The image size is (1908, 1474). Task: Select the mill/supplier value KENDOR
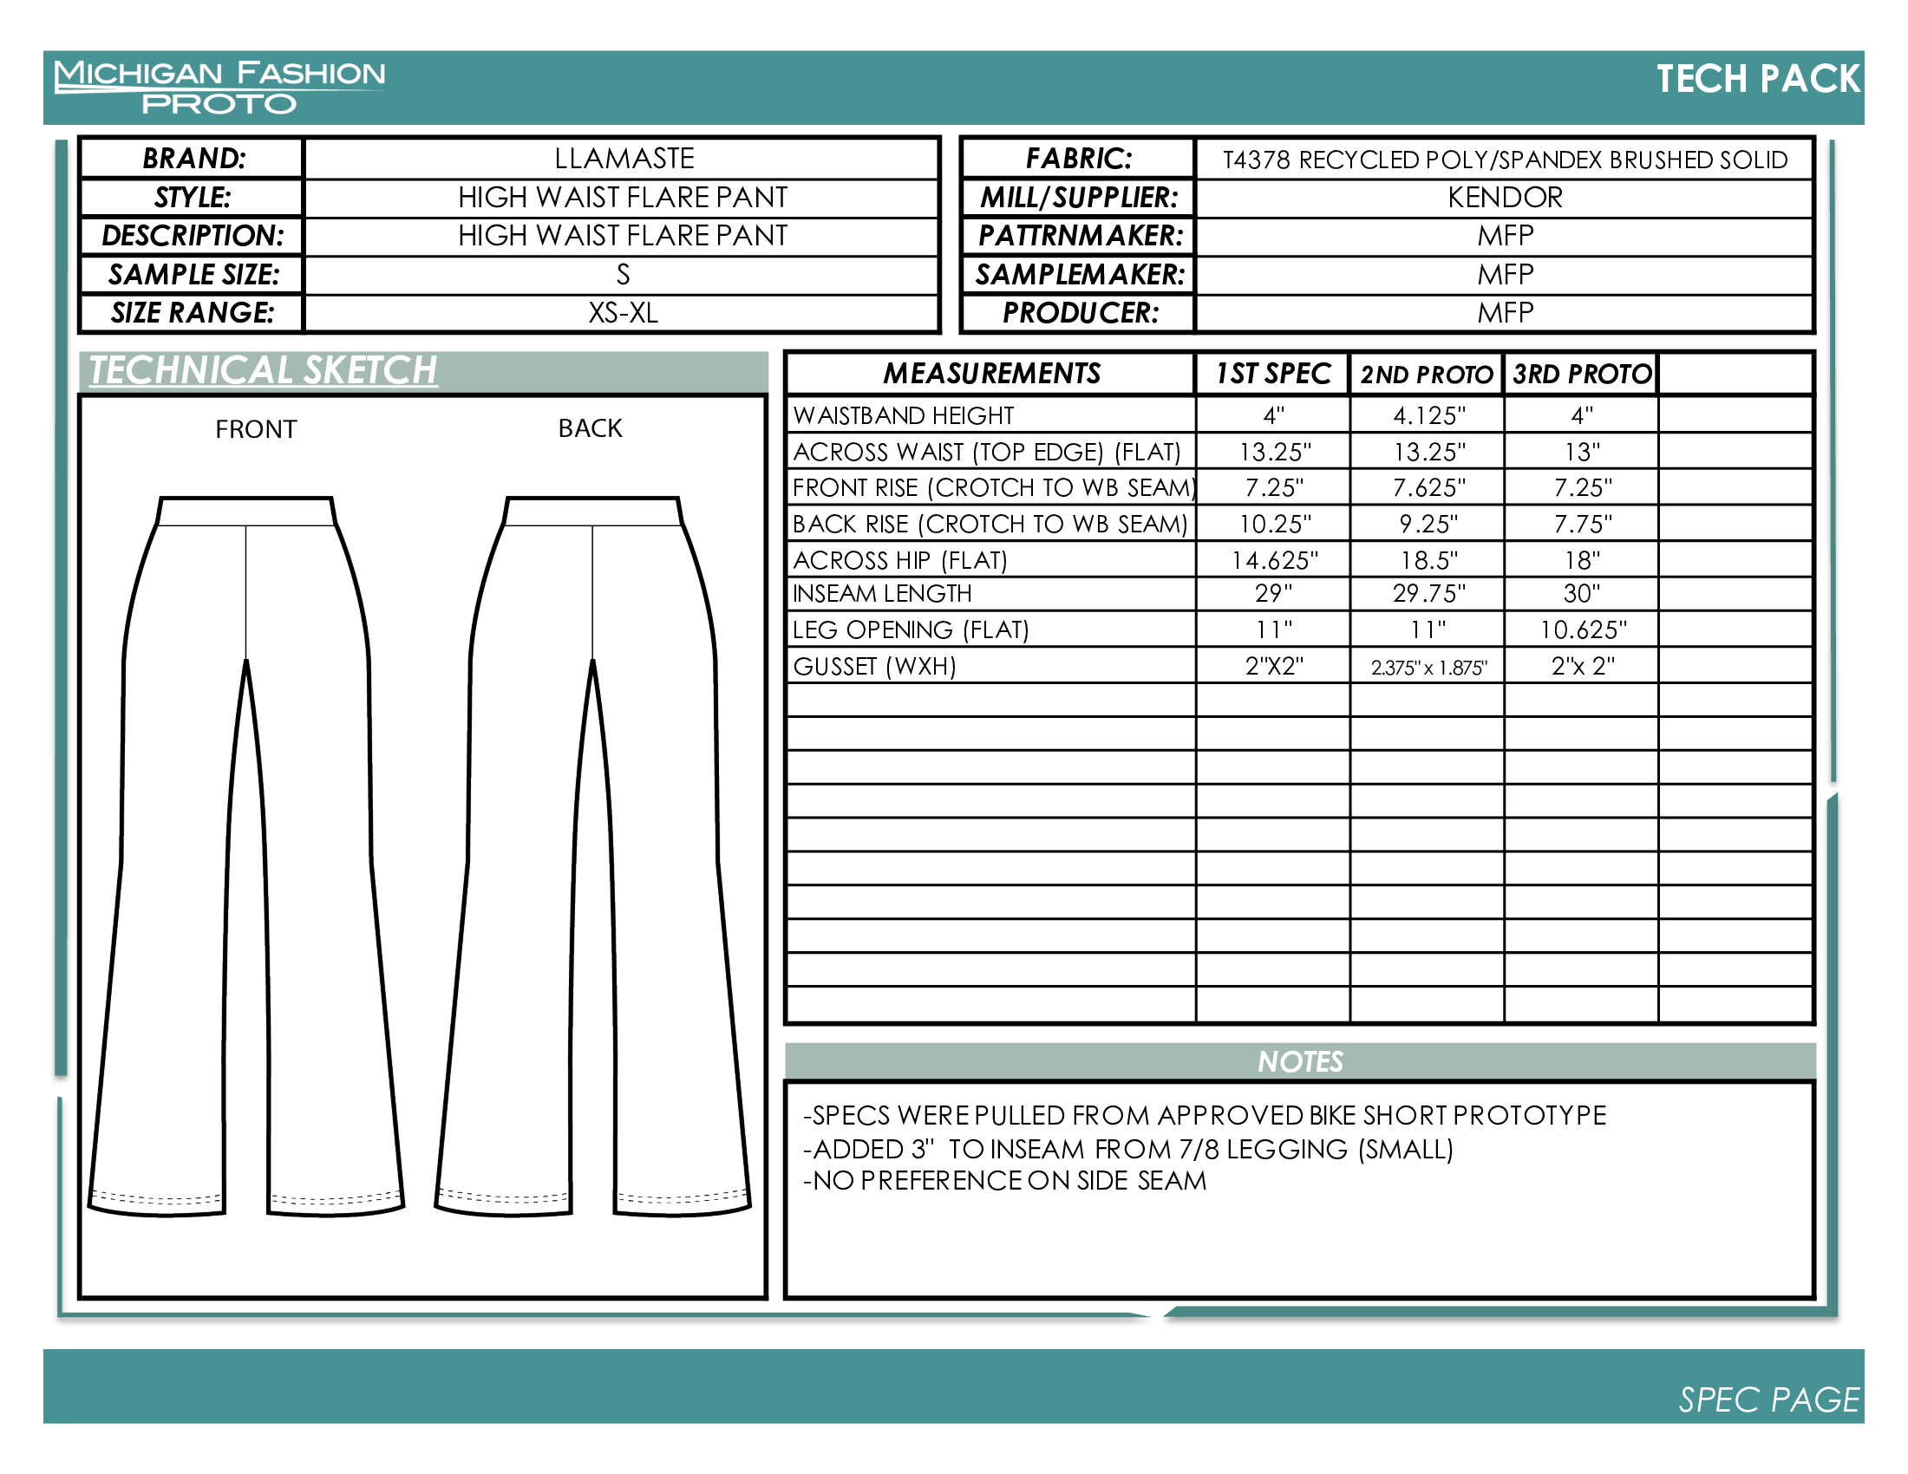(1505, 198)
